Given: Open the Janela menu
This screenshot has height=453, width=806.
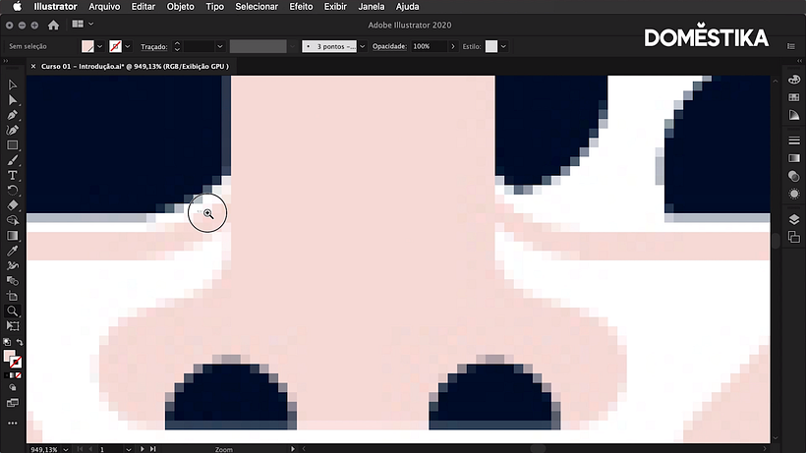Looking at the screenshot, I should click(372, 7).
